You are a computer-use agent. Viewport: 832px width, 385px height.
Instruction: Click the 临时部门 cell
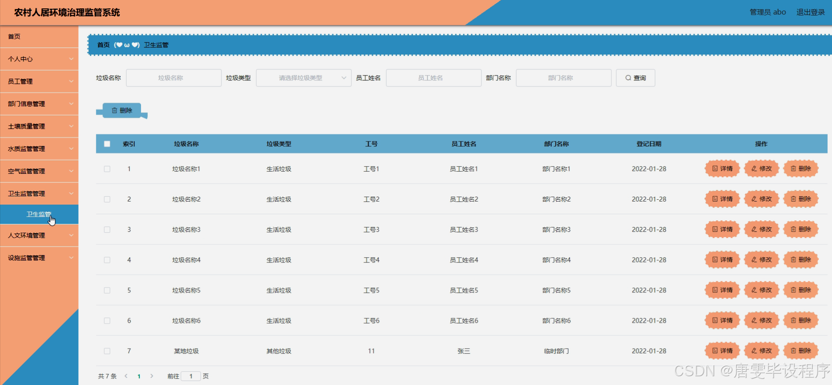click(x=556, y=351)
